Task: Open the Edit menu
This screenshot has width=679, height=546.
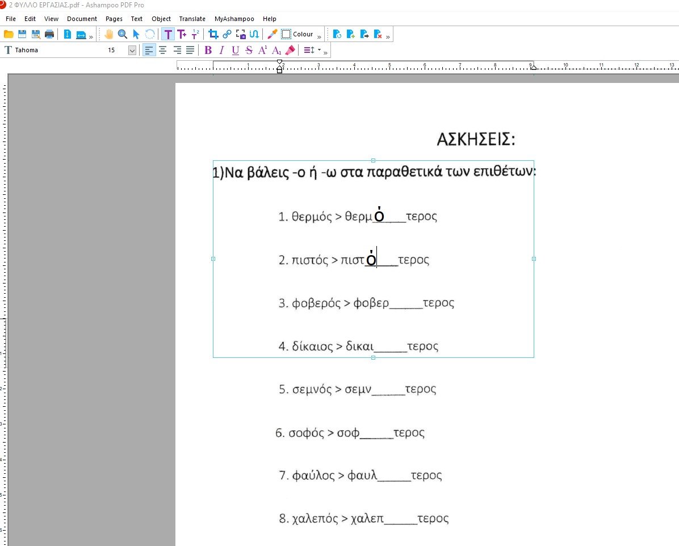Action: coord(30,19)
